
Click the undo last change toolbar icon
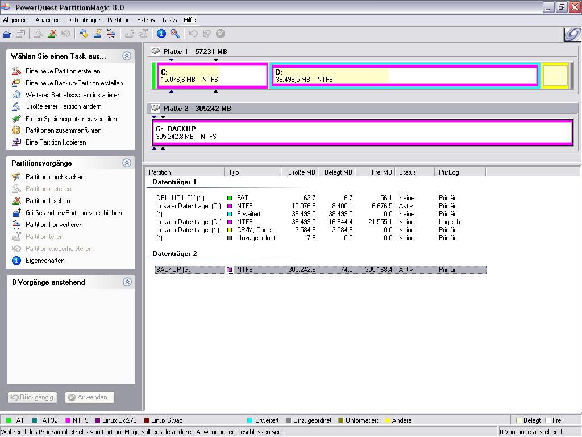tap(193, 34)
